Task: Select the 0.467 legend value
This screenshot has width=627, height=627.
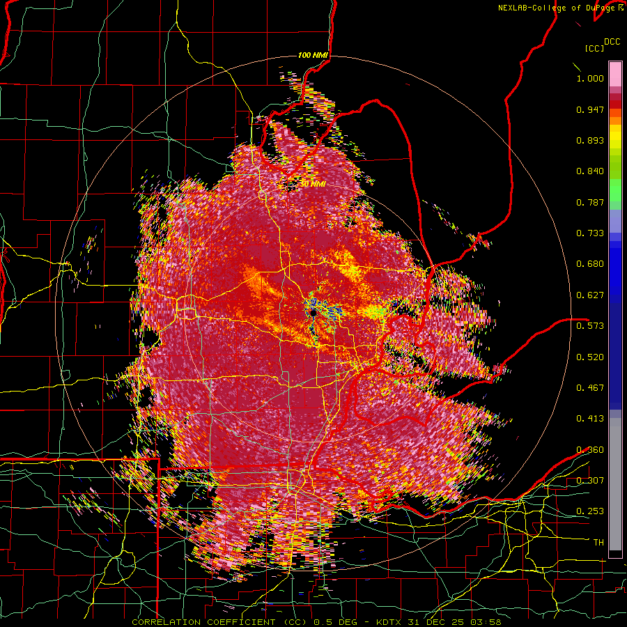Action: 590,388
